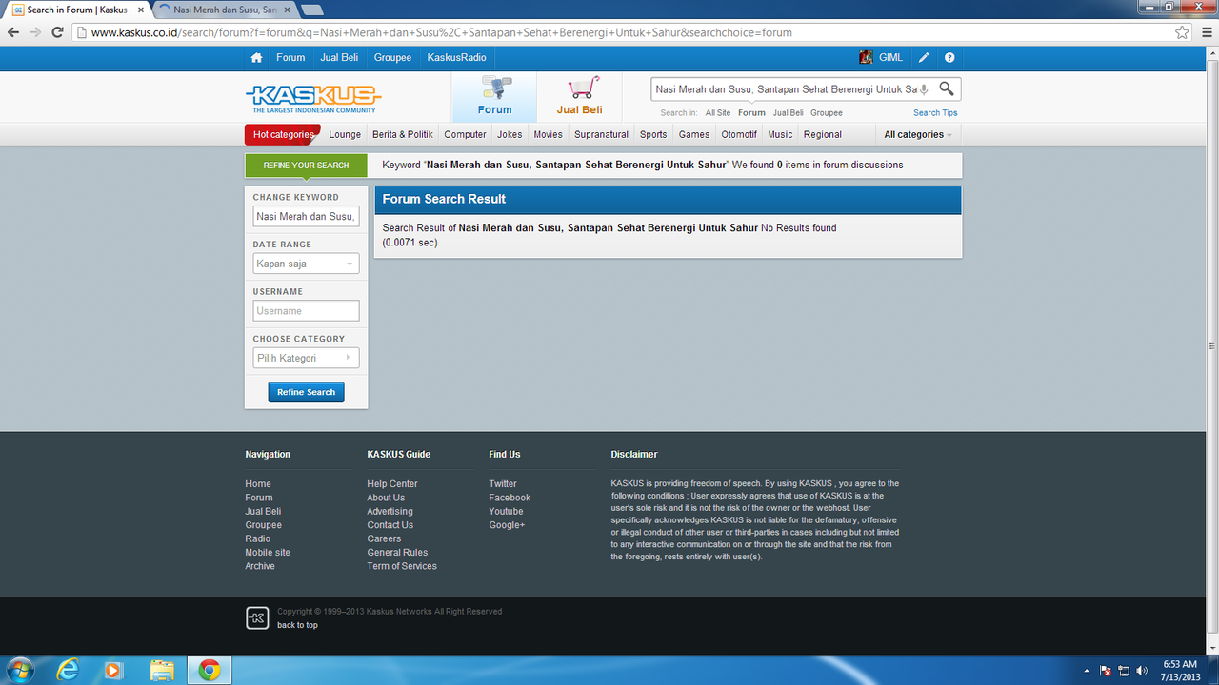
Task: Click the volume tray icon
Action: [x=1143, y=671]
